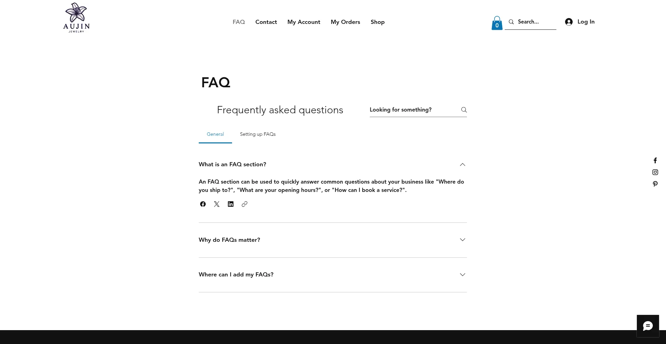666x344 pixels.
Task: Select the General tab
Action: pos(215,134)
